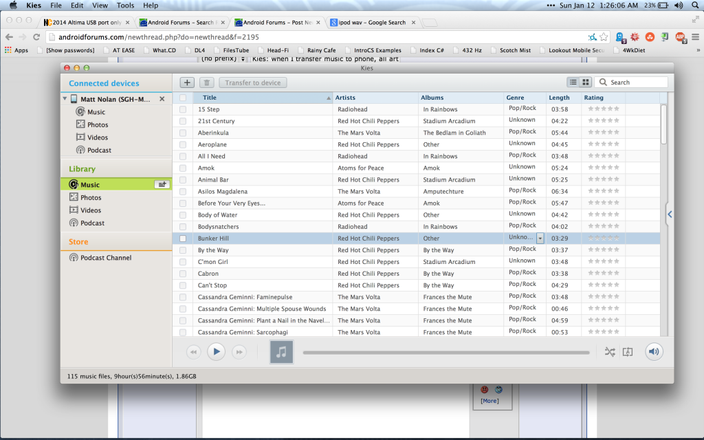Screen dimensions: 704x440
Task: Click the trash delete icon in toolbar
Action: (206, 82)
